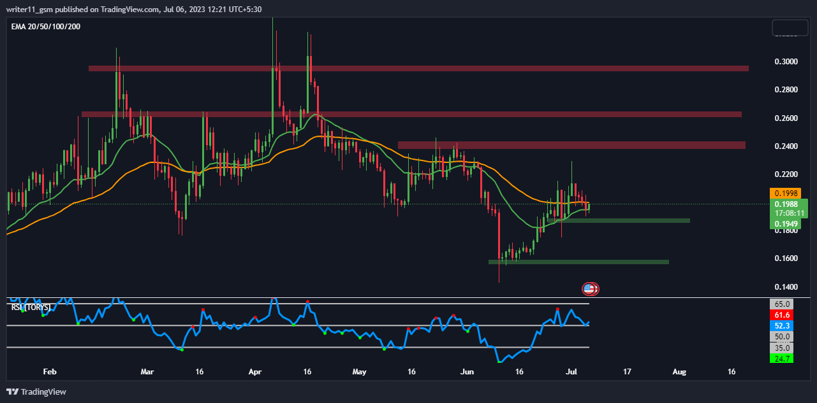Select the red resistance zone near 0.2600

tap(411, 115)
